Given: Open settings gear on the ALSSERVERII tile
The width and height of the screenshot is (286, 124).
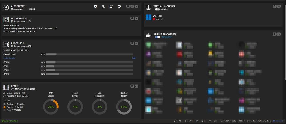Looking at the screenshot, I should pos(128,6).
